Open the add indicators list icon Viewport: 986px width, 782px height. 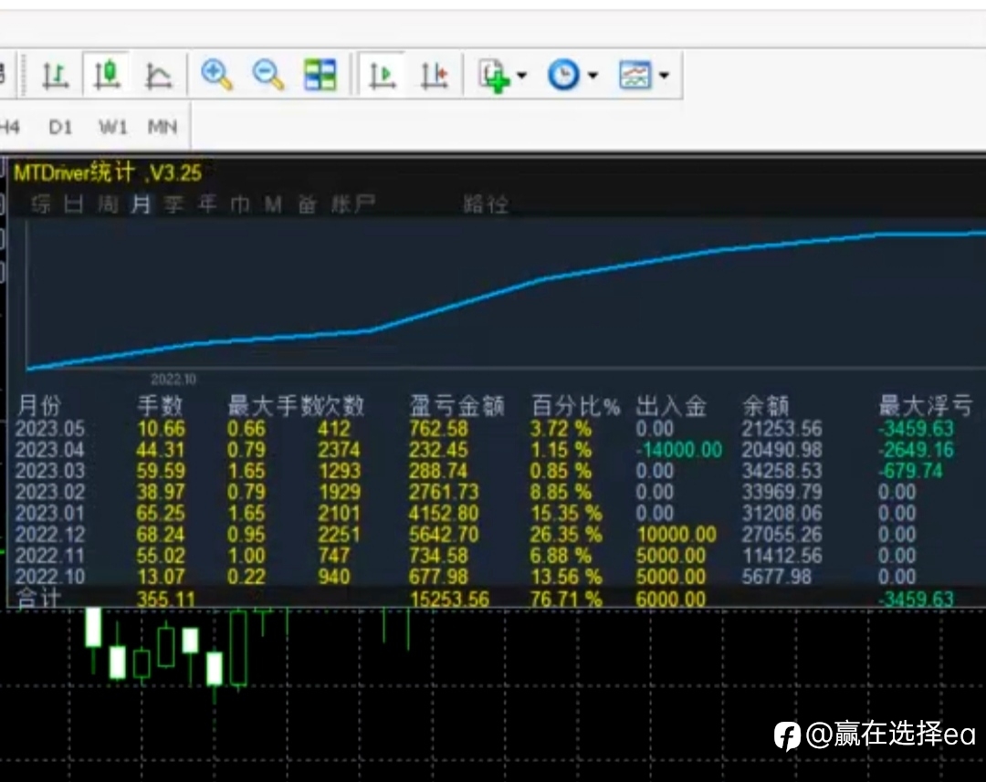(494, 76)
